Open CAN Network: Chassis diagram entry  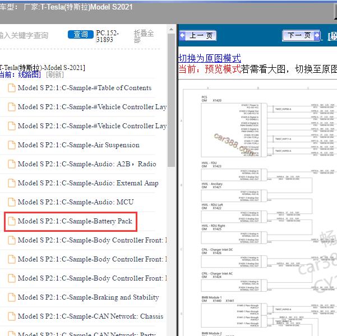[90, 316]
